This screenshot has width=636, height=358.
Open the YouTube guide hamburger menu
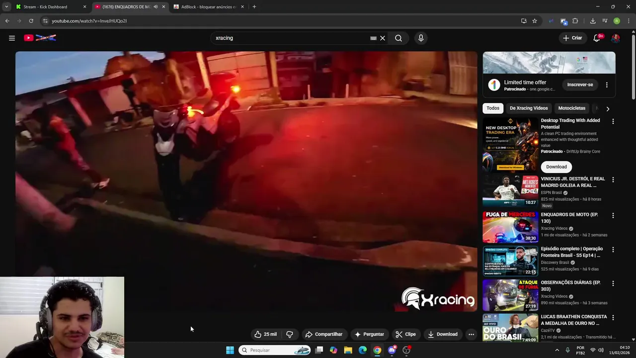12,38
